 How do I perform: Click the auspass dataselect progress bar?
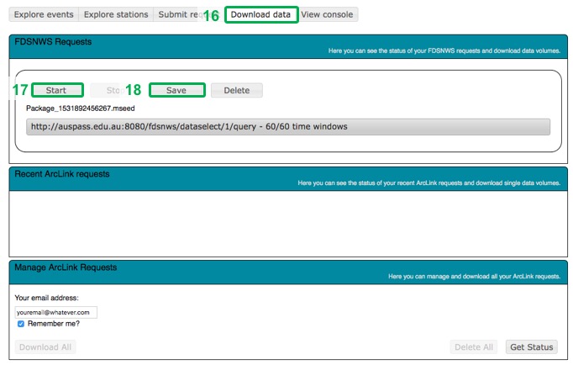pyautogui.click(x=288, y=127)
